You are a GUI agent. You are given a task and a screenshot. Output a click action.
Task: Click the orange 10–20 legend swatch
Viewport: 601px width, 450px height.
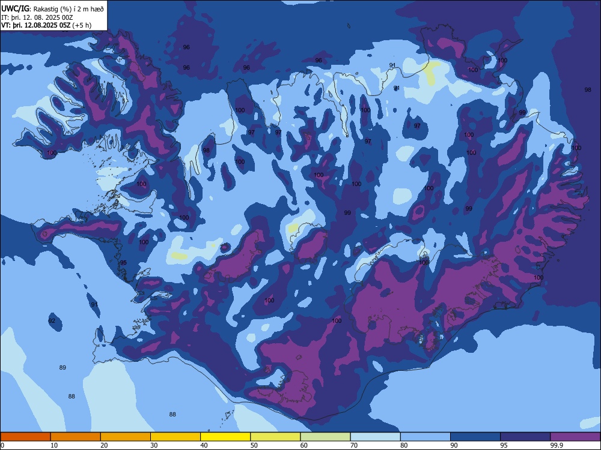pyautogui.click(x=76, y=437)
